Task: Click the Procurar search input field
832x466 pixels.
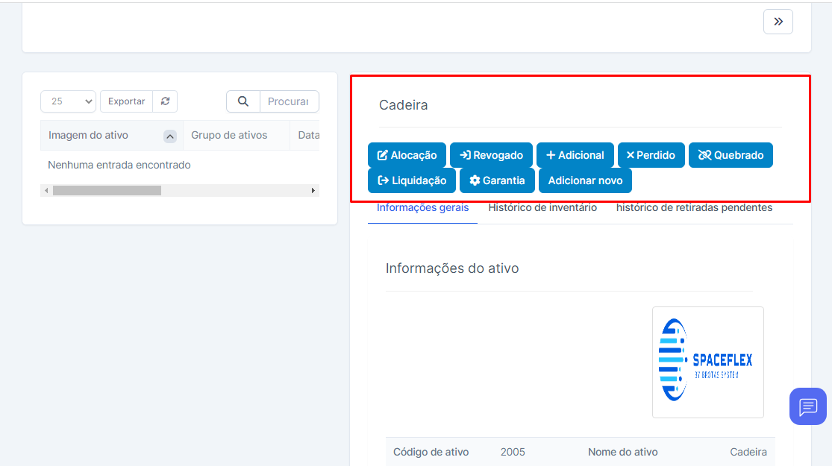Action: coord(289,101)
